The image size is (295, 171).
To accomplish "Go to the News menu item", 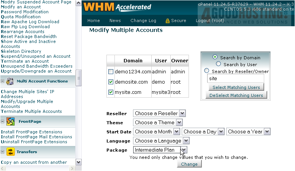I will click(115, 21).
